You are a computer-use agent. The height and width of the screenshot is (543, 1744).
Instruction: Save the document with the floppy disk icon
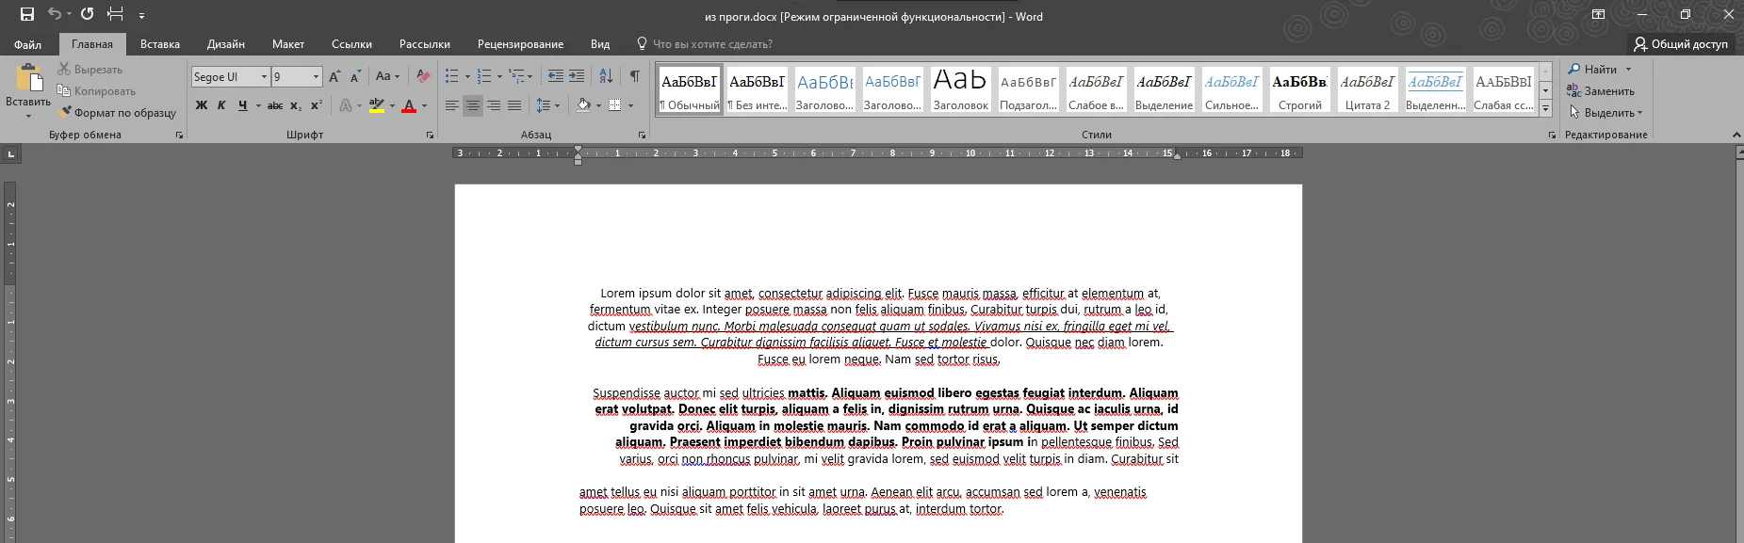tap(27, 14)
